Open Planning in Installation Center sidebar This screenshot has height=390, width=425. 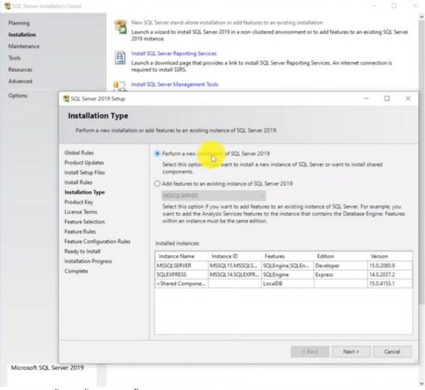click(19, 23)
